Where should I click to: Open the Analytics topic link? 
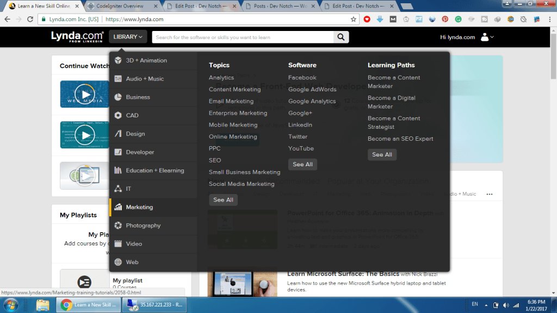[x=221, y=77]
